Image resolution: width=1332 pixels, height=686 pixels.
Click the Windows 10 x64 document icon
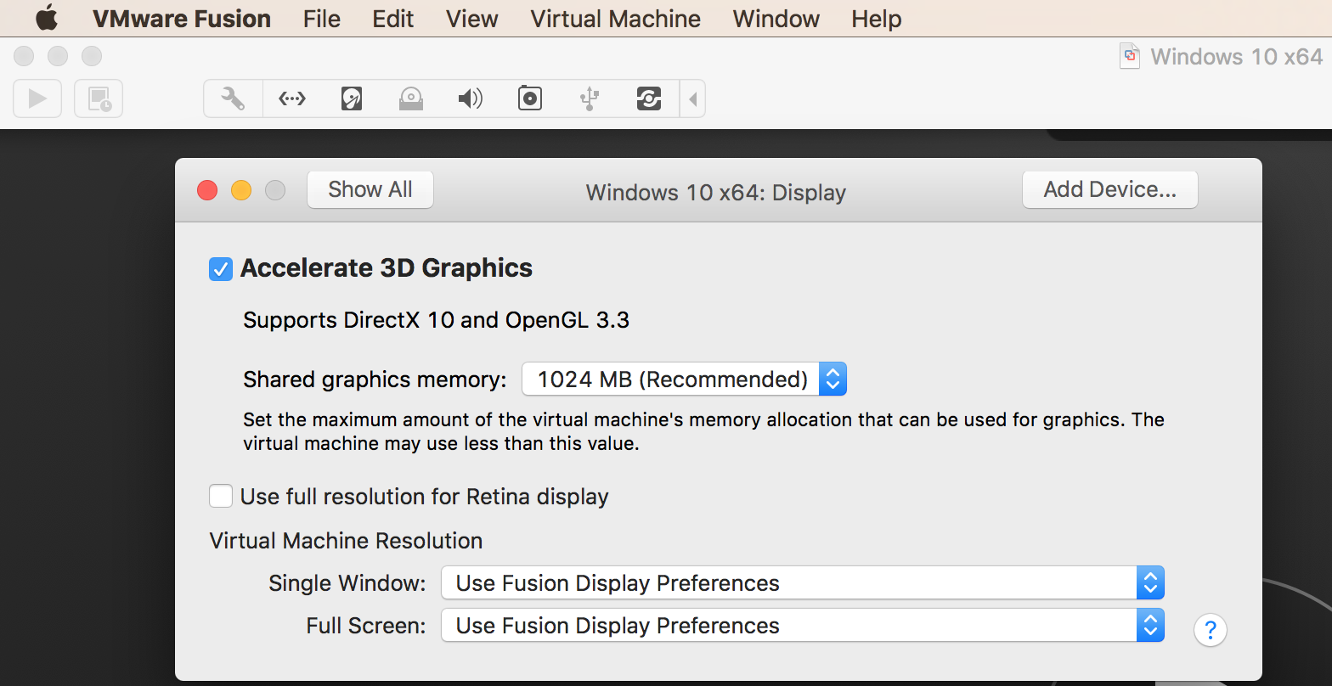coord(1130,57)
